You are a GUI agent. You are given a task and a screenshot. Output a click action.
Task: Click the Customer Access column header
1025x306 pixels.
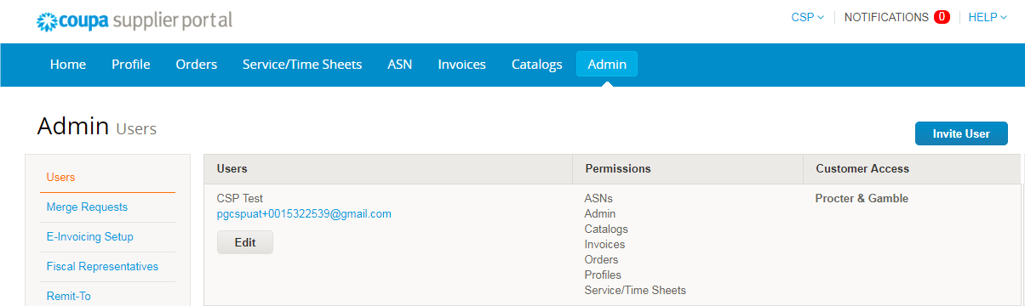coord(912,169)
